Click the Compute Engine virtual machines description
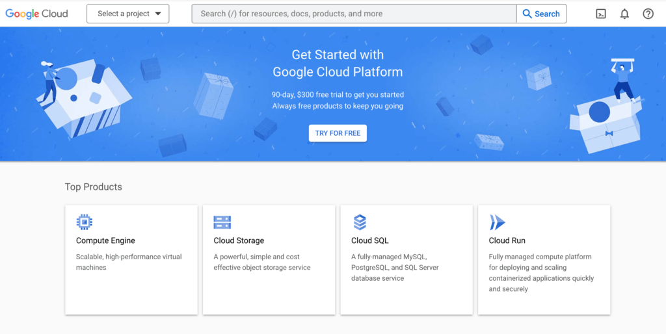 tap(129, 262)
